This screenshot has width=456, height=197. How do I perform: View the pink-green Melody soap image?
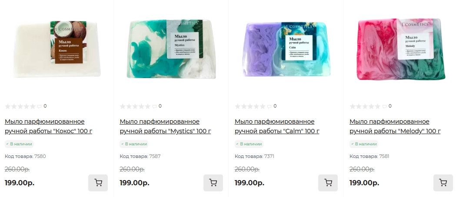(401, 49)
